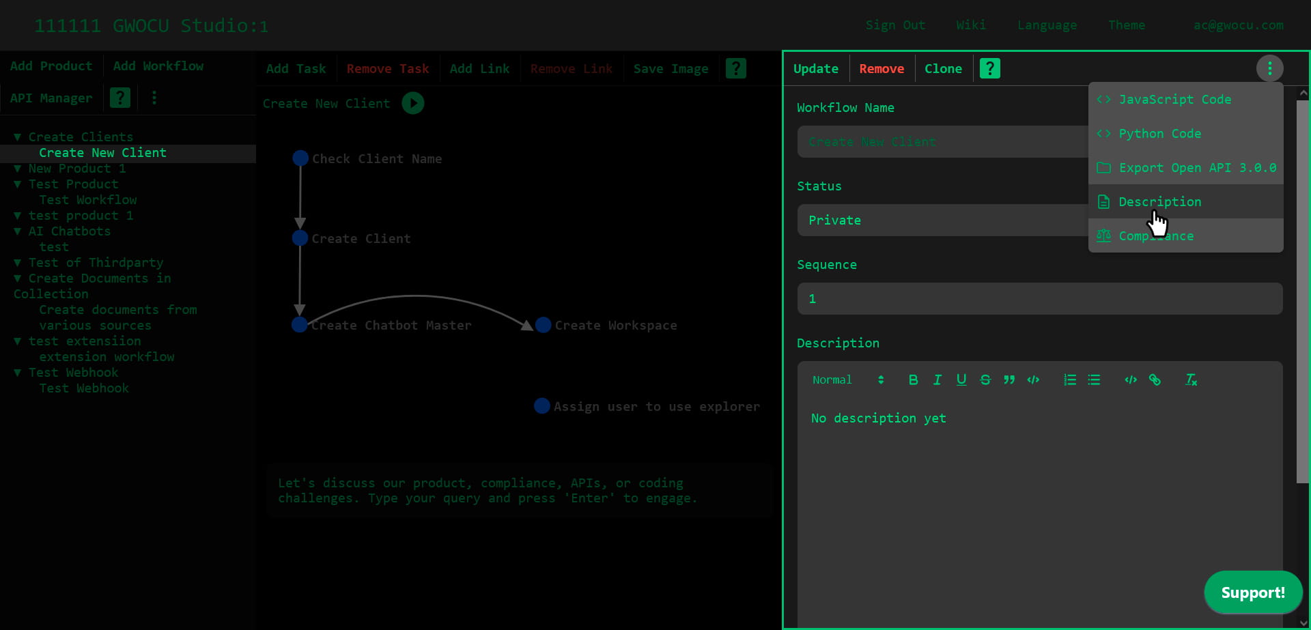Clone the current workflow
The height and width of the screenshot is (630, 1311).
pos(943,68)
